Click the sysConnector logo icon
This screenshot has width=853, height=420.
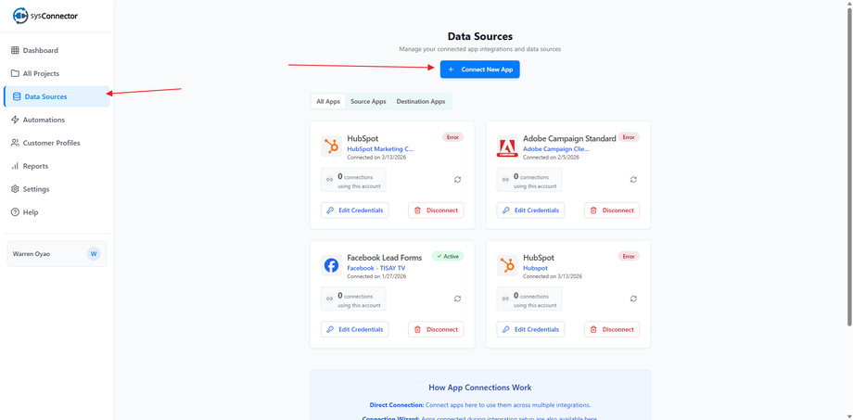click(x=20, y=16)
